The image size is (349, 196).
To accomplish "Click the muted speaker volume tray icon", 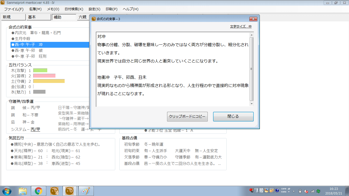I will [x=306, y=191].
